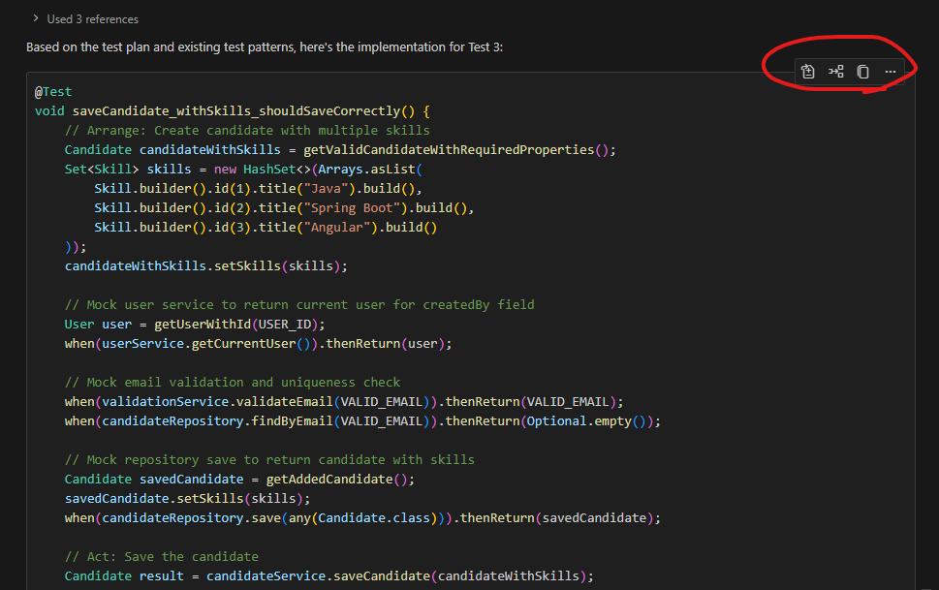Click getAddedCandidate() call
This screenshot has width=939, height=590.
click(336, 480)
